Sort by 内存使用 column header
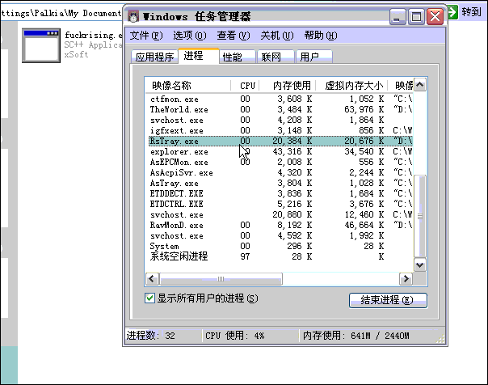Screen dimensions: 488x385 click(x=288, y=85)
